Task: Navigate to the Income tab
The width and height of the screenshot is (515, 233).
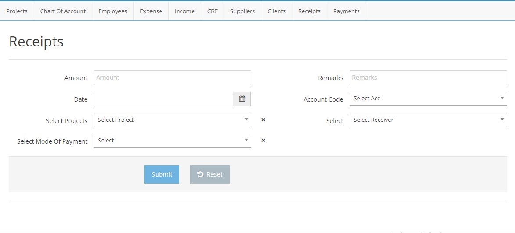Action: coord(185,11)
